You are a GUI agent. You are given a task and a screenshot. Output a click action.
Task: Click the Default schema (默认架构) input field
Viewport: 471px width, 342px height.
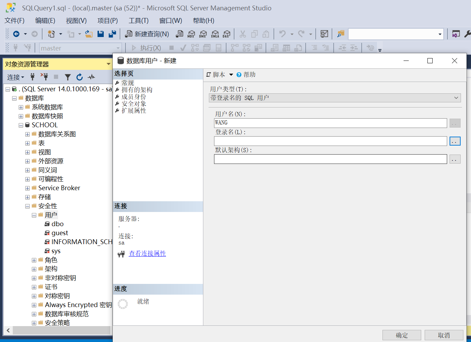click(331, 159)
